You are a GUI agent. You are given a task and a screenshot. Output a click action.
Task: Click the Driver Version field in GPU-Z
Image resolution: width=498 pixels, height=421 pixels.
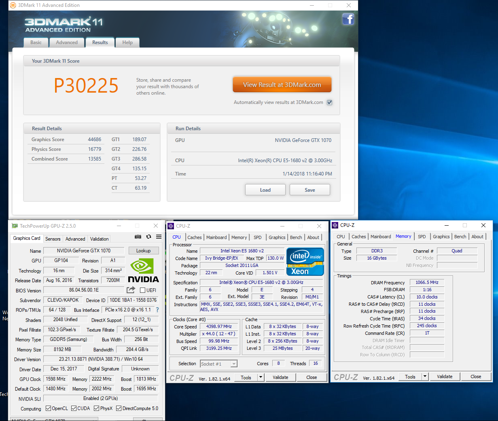click(101, 359)
